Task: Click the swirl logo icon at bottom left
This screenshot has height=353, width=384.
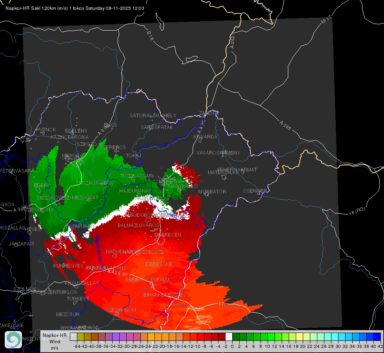Action: [13, 340]
